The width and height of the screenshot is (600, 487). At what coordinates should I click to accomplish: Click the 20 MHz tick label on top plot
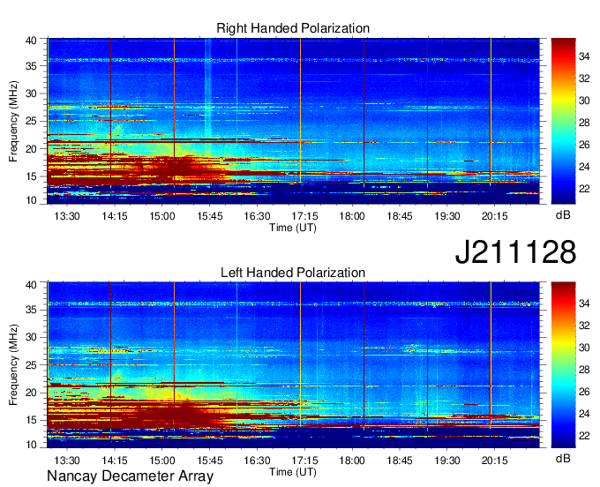(31, 149)
